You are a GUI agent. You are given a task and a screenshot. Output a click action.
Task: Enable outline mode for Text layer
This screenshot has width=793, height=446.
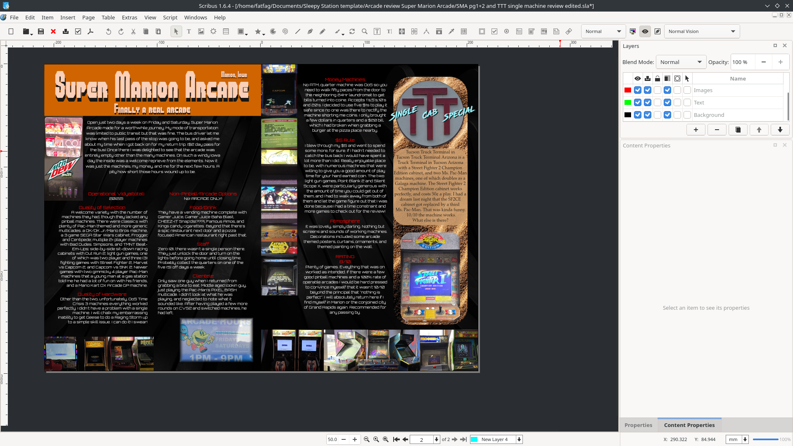(x=677, y=102)
